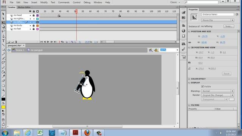Select the Lasso tool
242x136 pixels.
click(3, 31)
